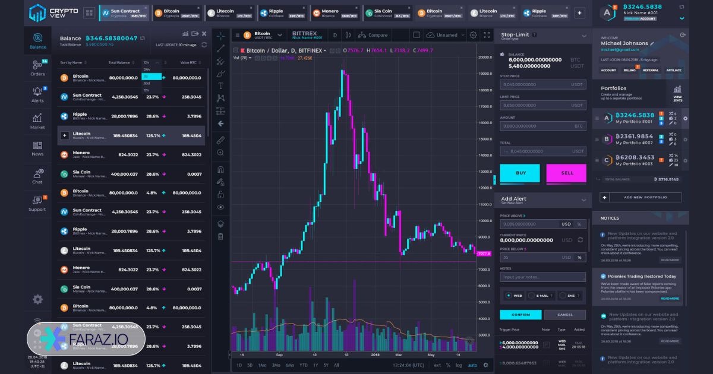Open the Market sidebar panel
Image resolution: width=713 pixels, height=374 pixels.
[37, 123]
